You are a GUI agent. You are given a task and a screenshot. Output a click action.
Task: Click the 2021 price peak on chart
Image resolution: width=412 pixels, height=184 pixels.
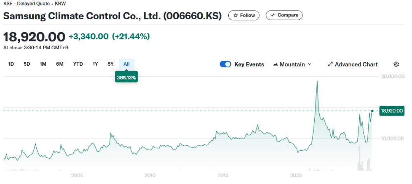317,81
